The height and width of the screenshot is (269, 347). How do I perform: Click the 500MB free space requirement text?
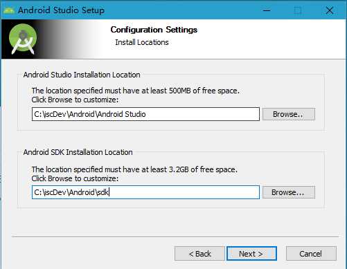(x=136, y=91)
